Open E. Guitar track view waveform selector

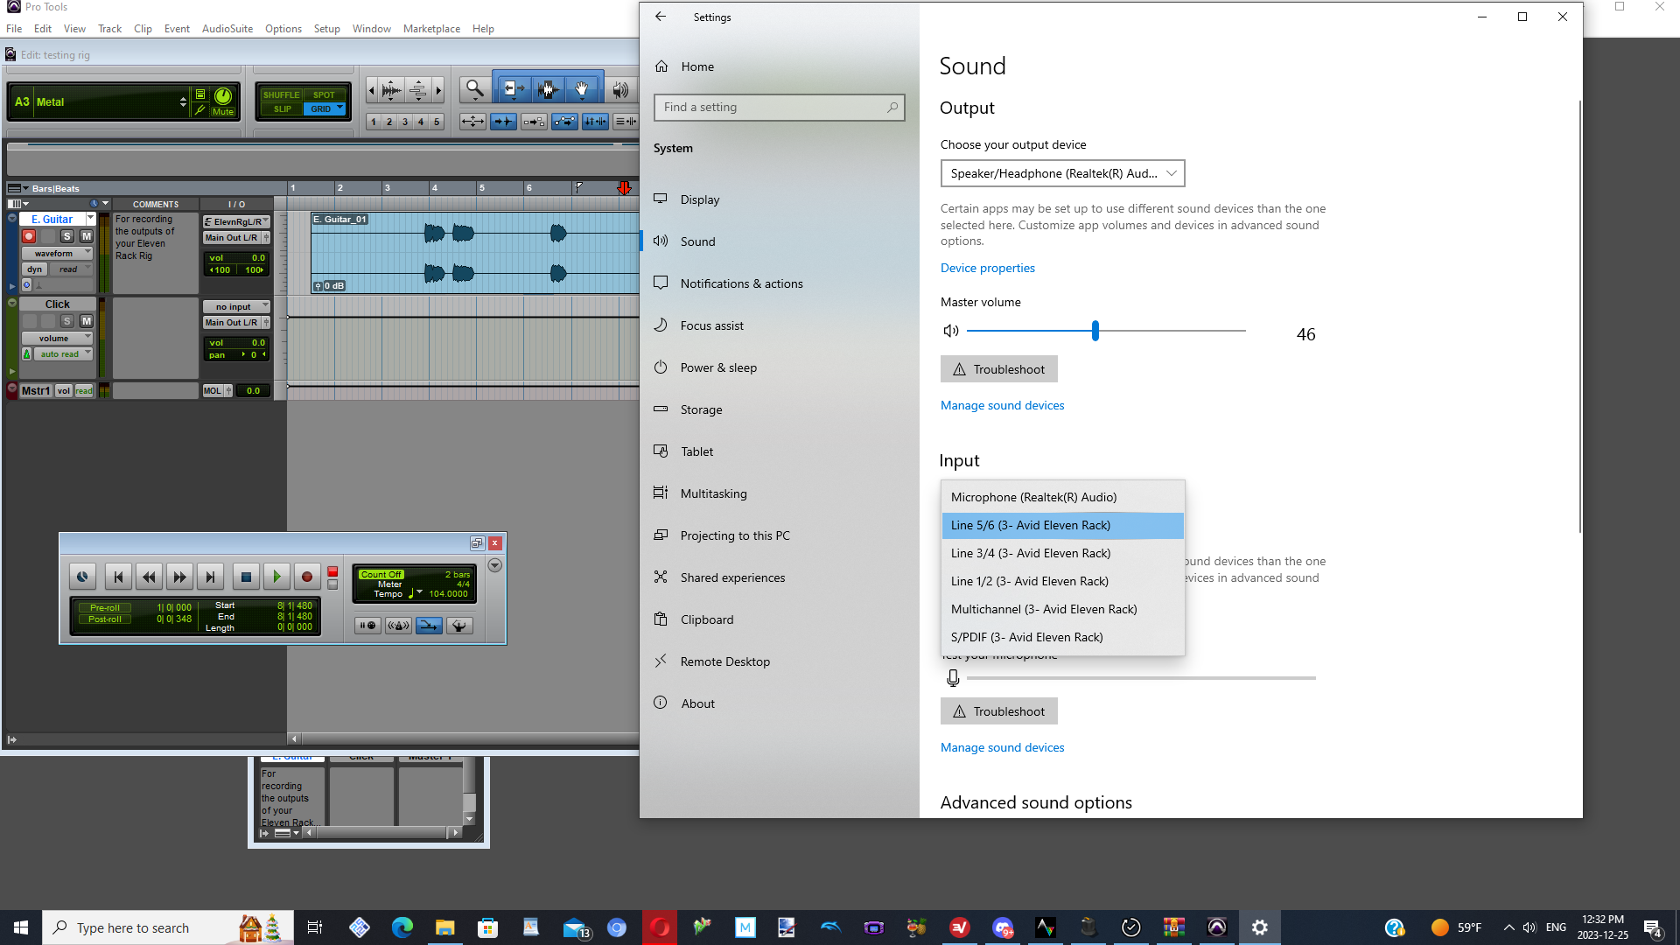58,253
